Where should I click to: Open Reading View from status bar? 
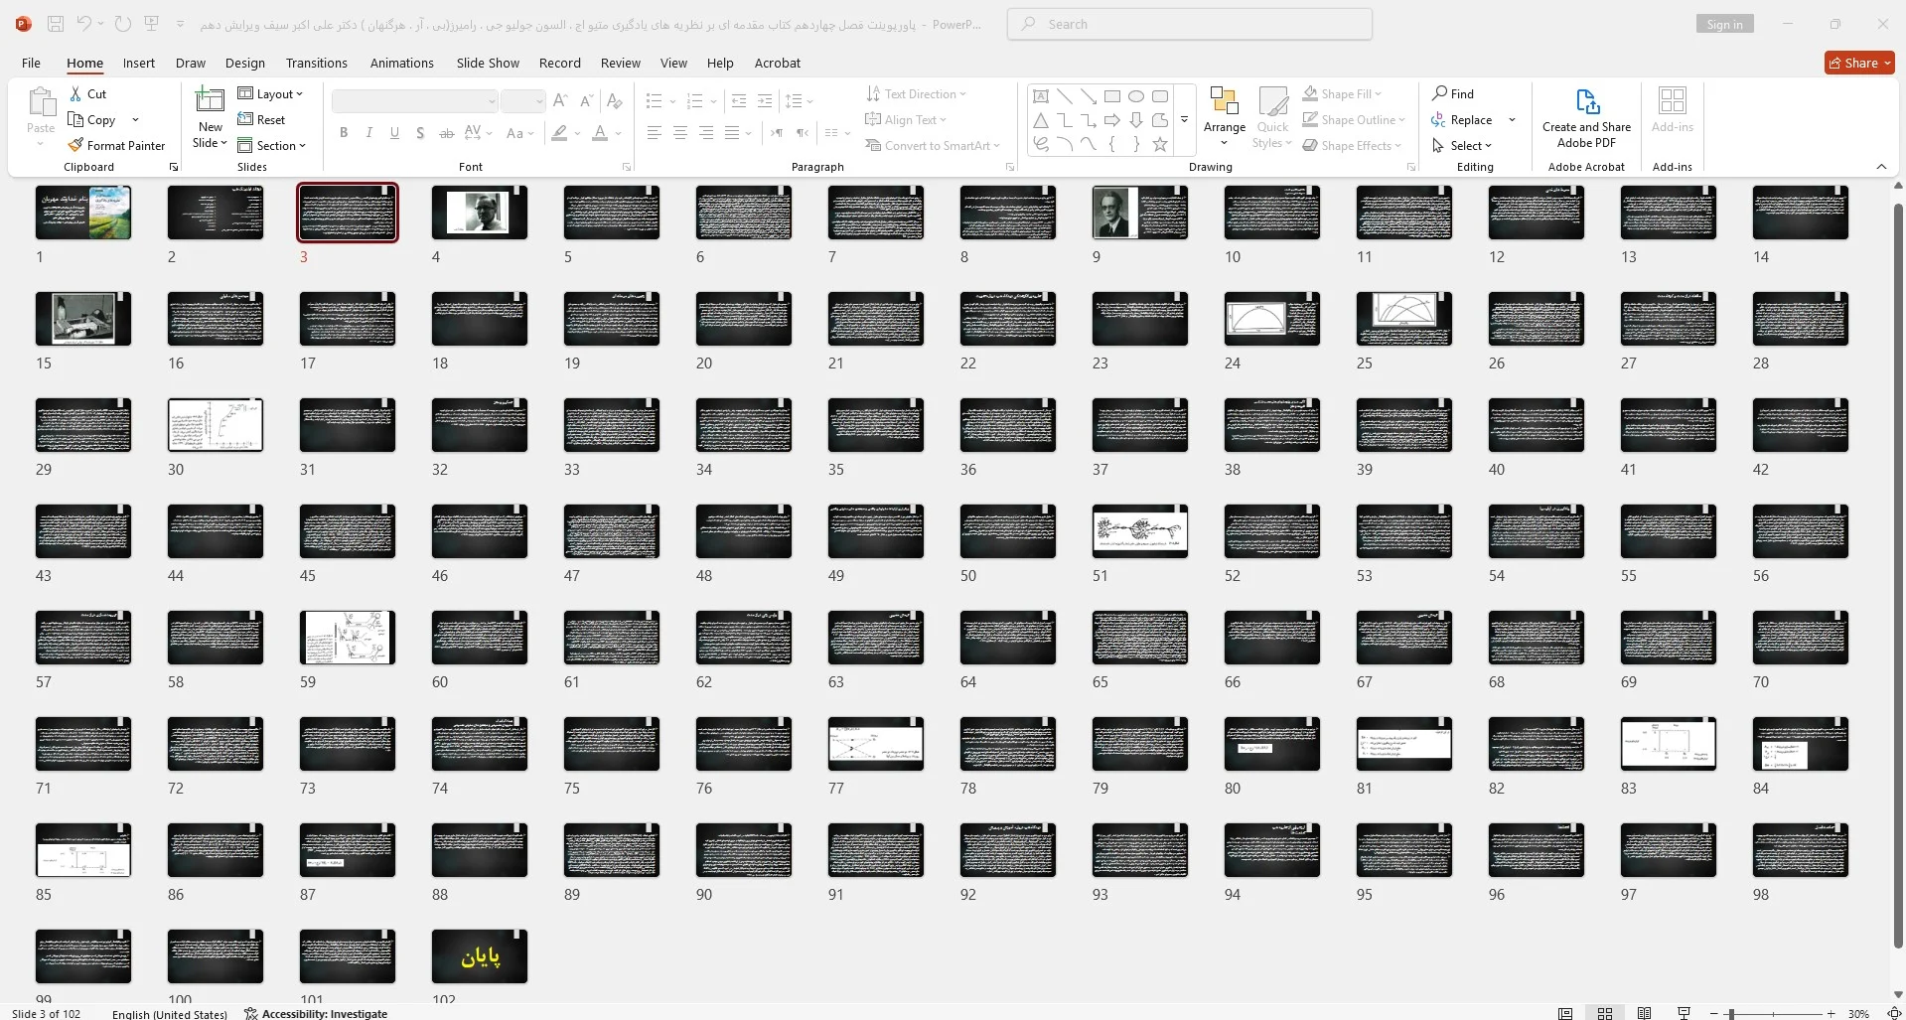click(x=1645, y=1013)
